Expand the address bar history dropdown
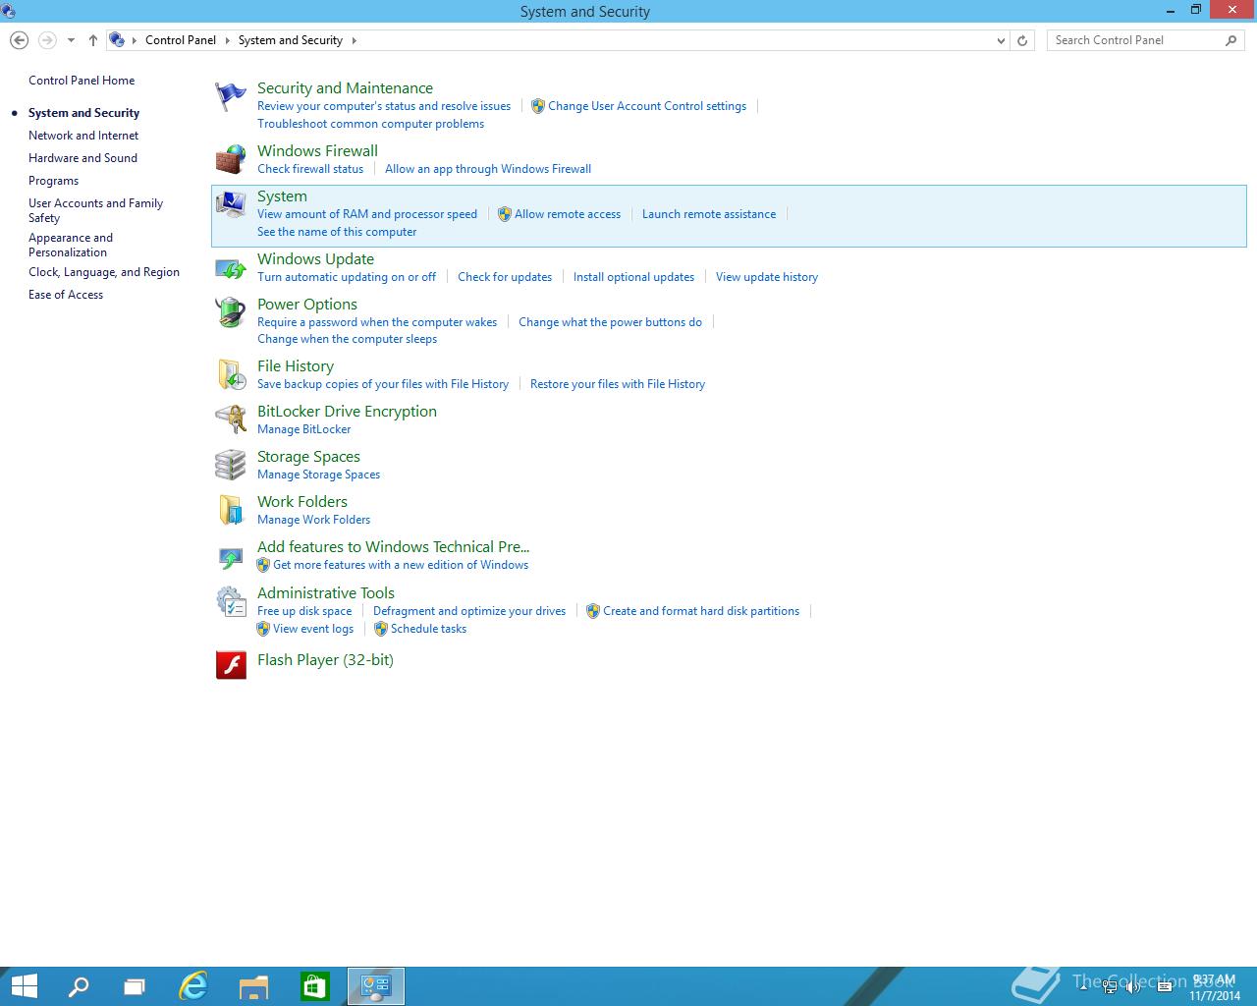The width and height of the screenshot is (1257, 1006). pos(1001,40)
